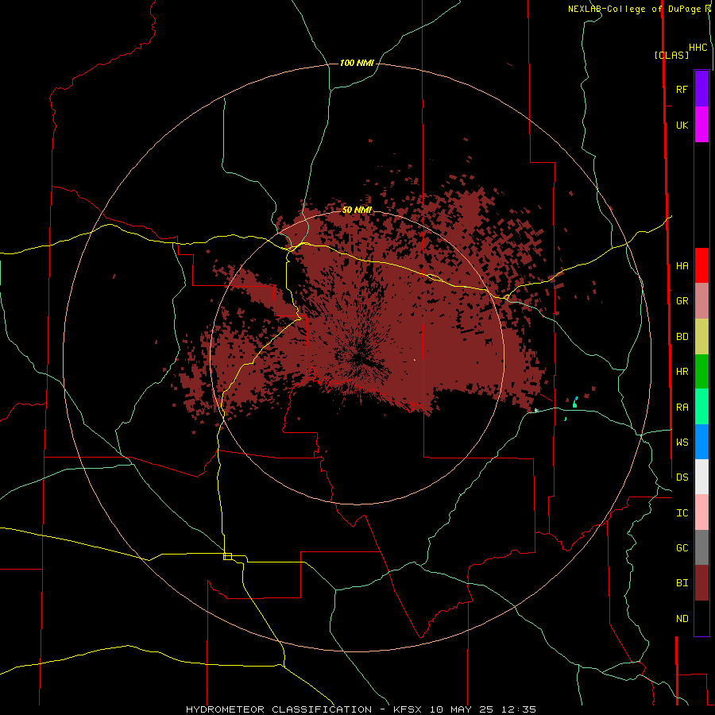Click the 100 NMI range ring label
The width and height of the screenshot is (715, 715).
357,63
